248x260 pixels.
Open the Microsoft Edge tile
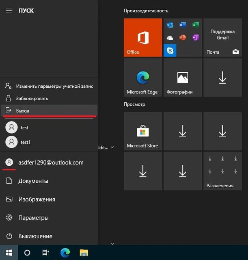tap(143, 78)
